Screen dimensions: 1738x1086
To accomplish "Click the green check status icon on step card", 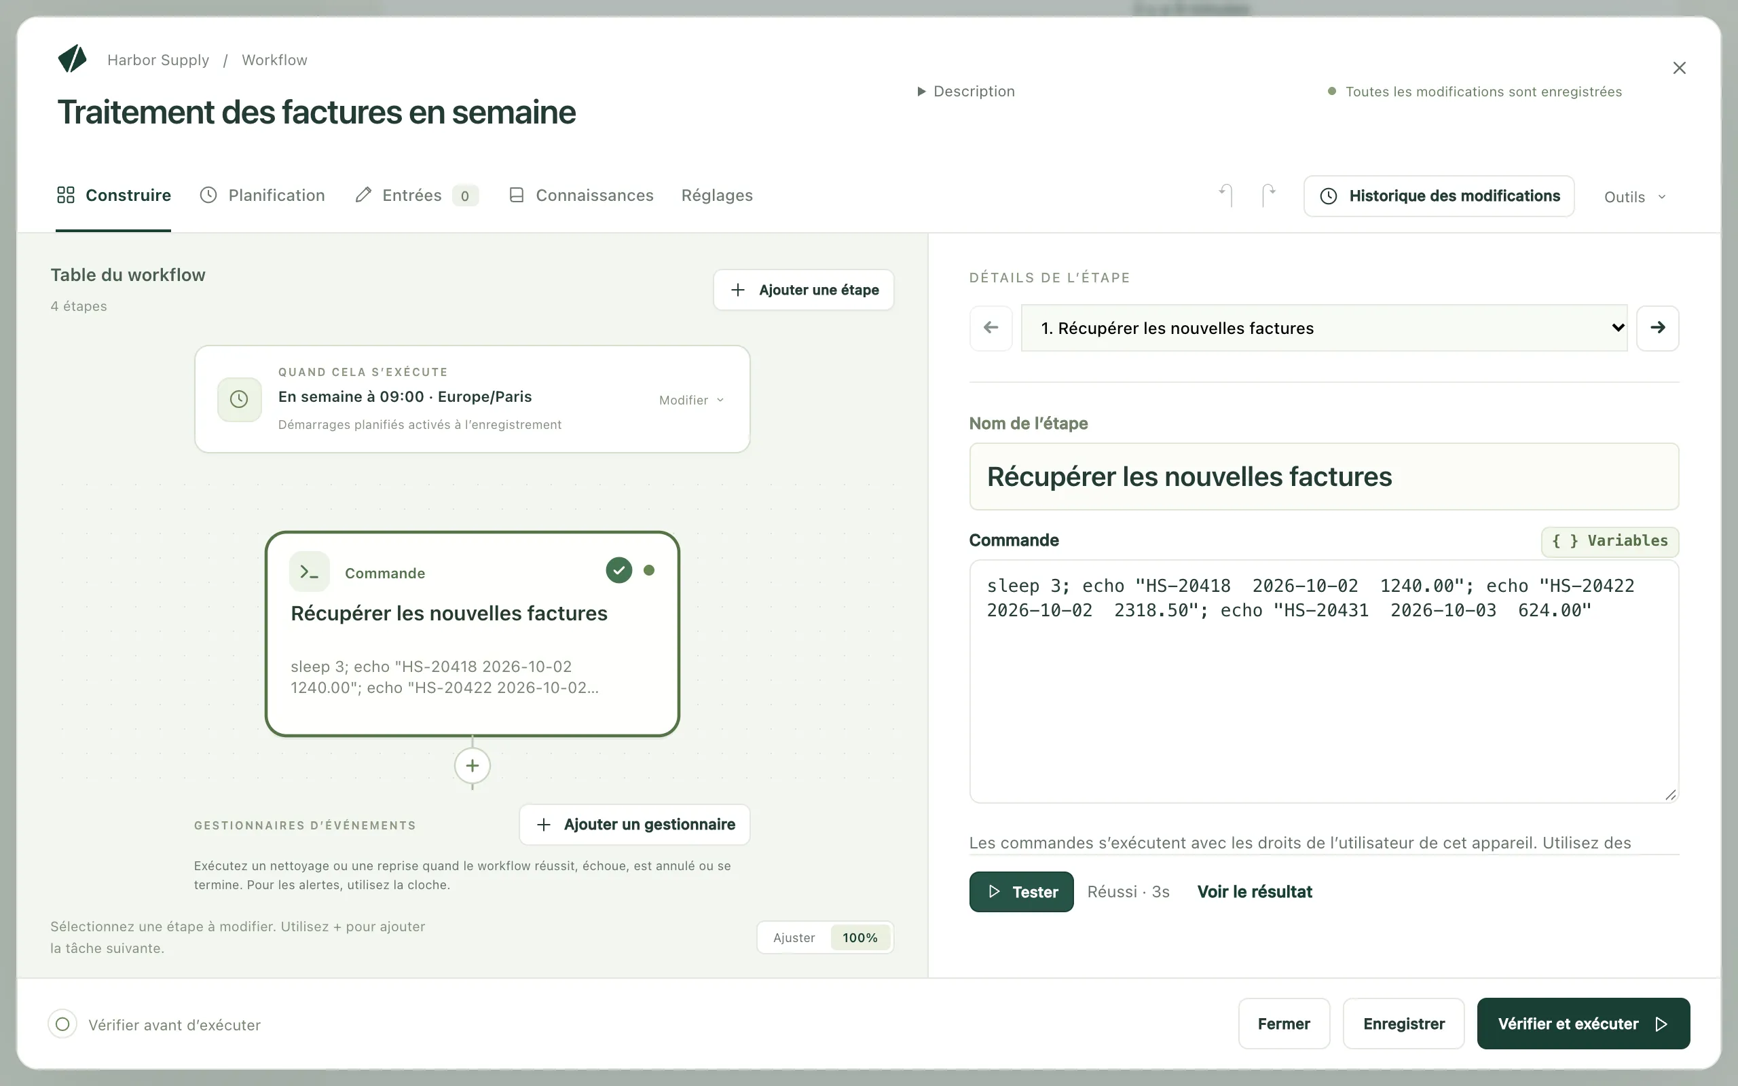I will (x=619, y=570).
